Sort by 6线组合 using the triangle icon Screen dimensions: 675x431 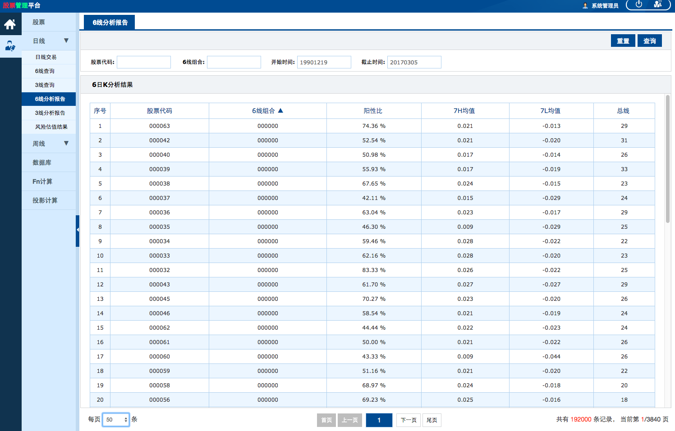pyautogui.click(x=280, y=111)
